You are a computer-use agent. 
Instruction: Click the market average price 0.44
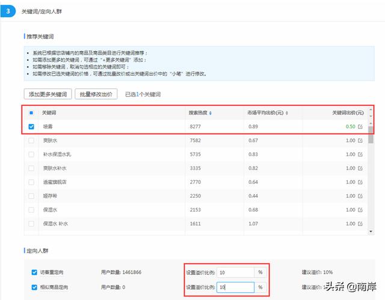coord(253,196)
